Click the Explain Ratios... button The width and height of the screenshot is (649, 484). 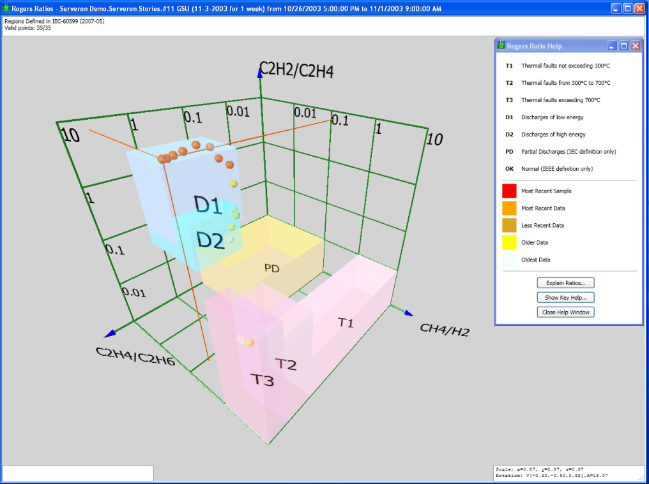point(565,282)
